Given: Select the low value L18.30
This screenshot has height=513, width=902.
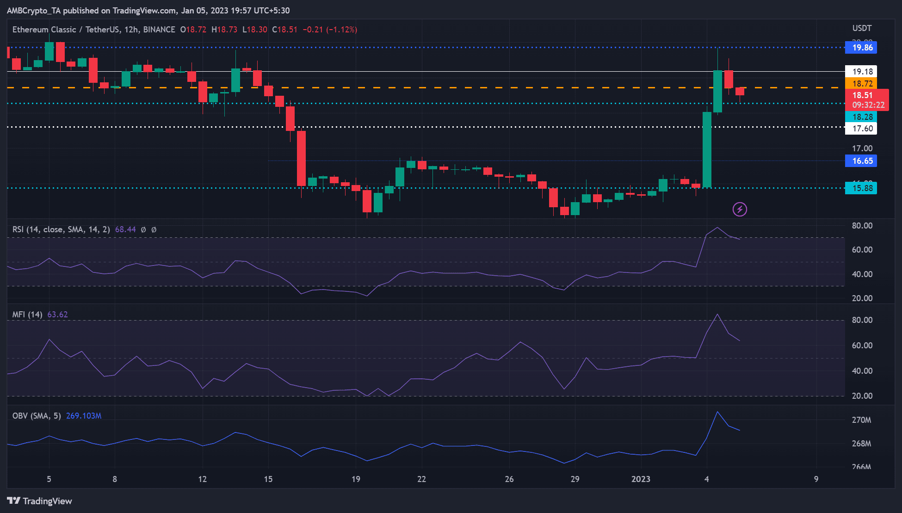Looking at the screenshot, I should click(x=255, y=30).
